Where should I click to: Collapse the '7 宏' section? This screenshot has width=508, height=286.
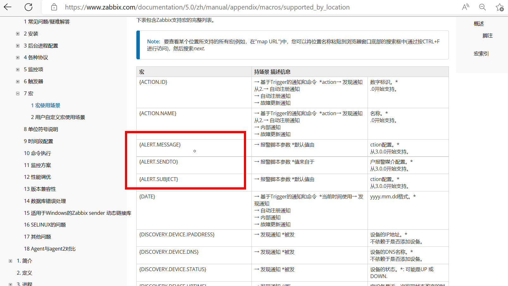click(18, 94)
